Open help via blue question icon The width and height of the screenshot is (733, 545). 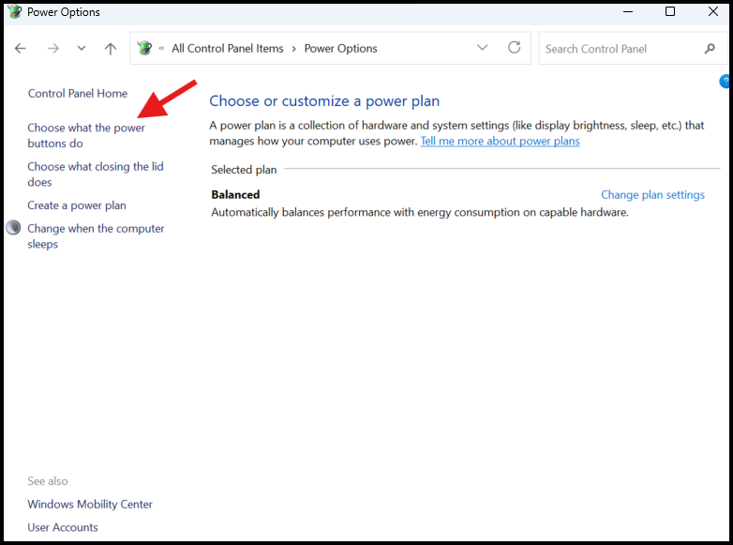pos(725,82)
